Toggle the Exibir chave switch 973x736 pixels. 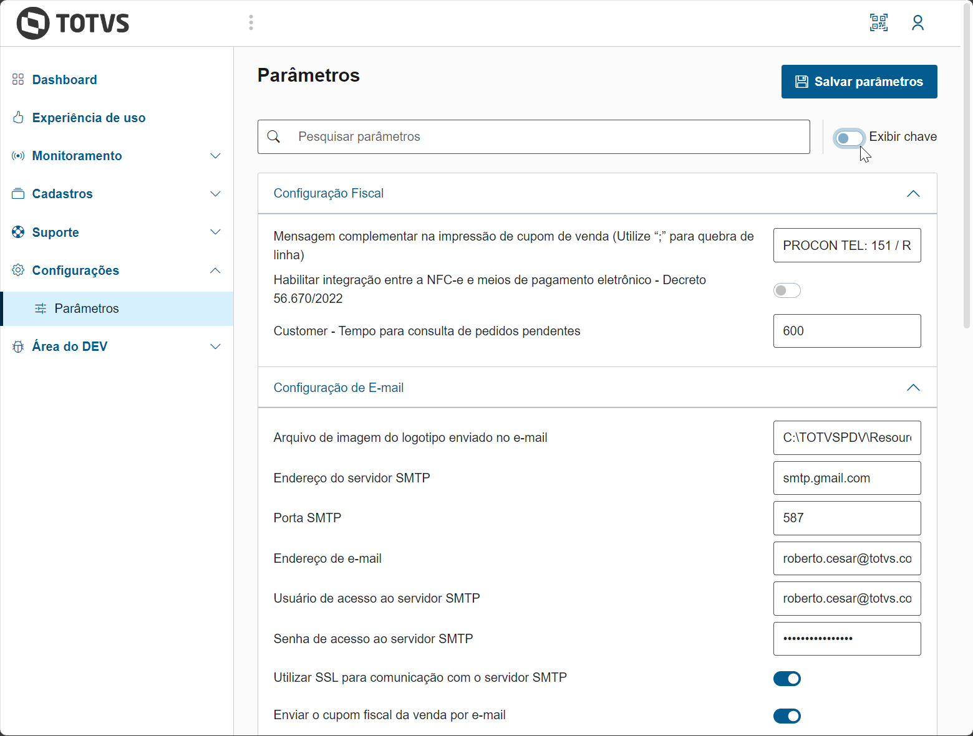(x=850, y=138)
